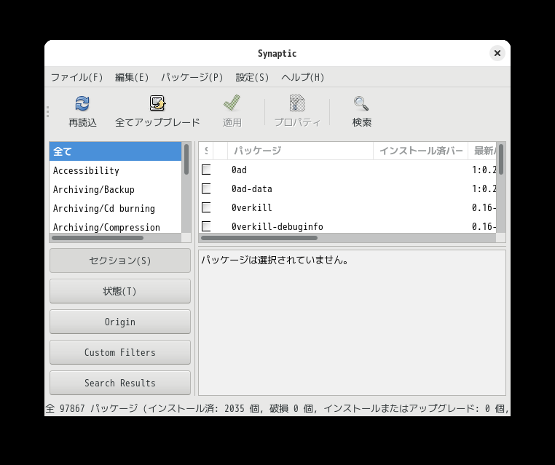Select the Archiving/Cd burning section

[x=115, y=208]
